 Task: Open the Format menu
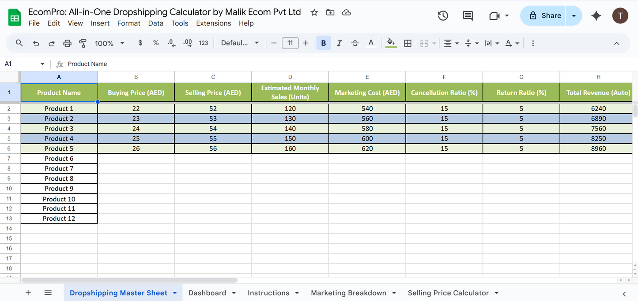tap(129, 23)
